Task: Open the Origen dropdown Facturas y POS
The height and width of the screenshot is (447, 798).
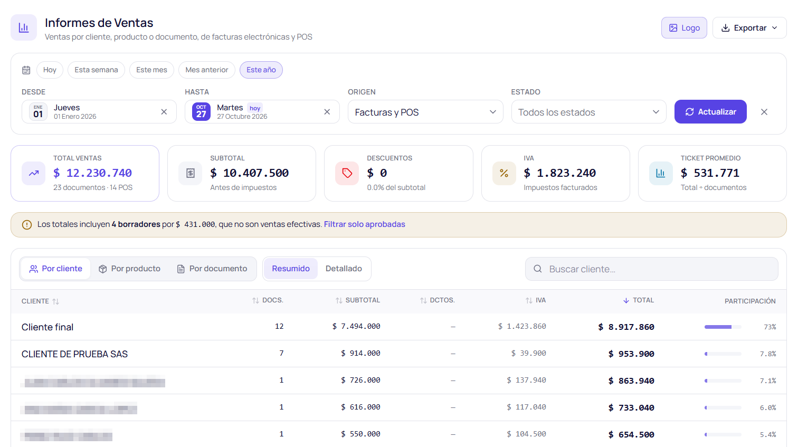Action: point(425,112)
